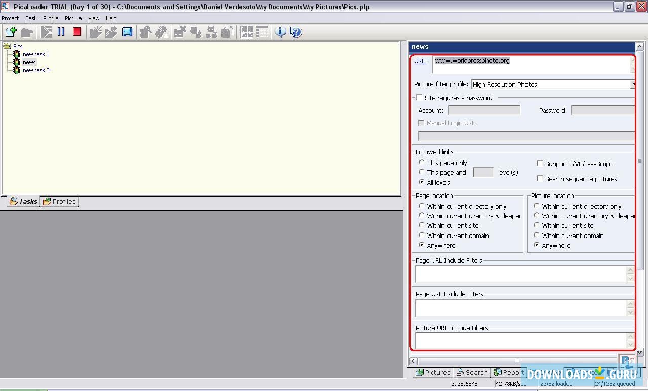Click the grayed icon left of thumbnail view

[x=227, y=32]
